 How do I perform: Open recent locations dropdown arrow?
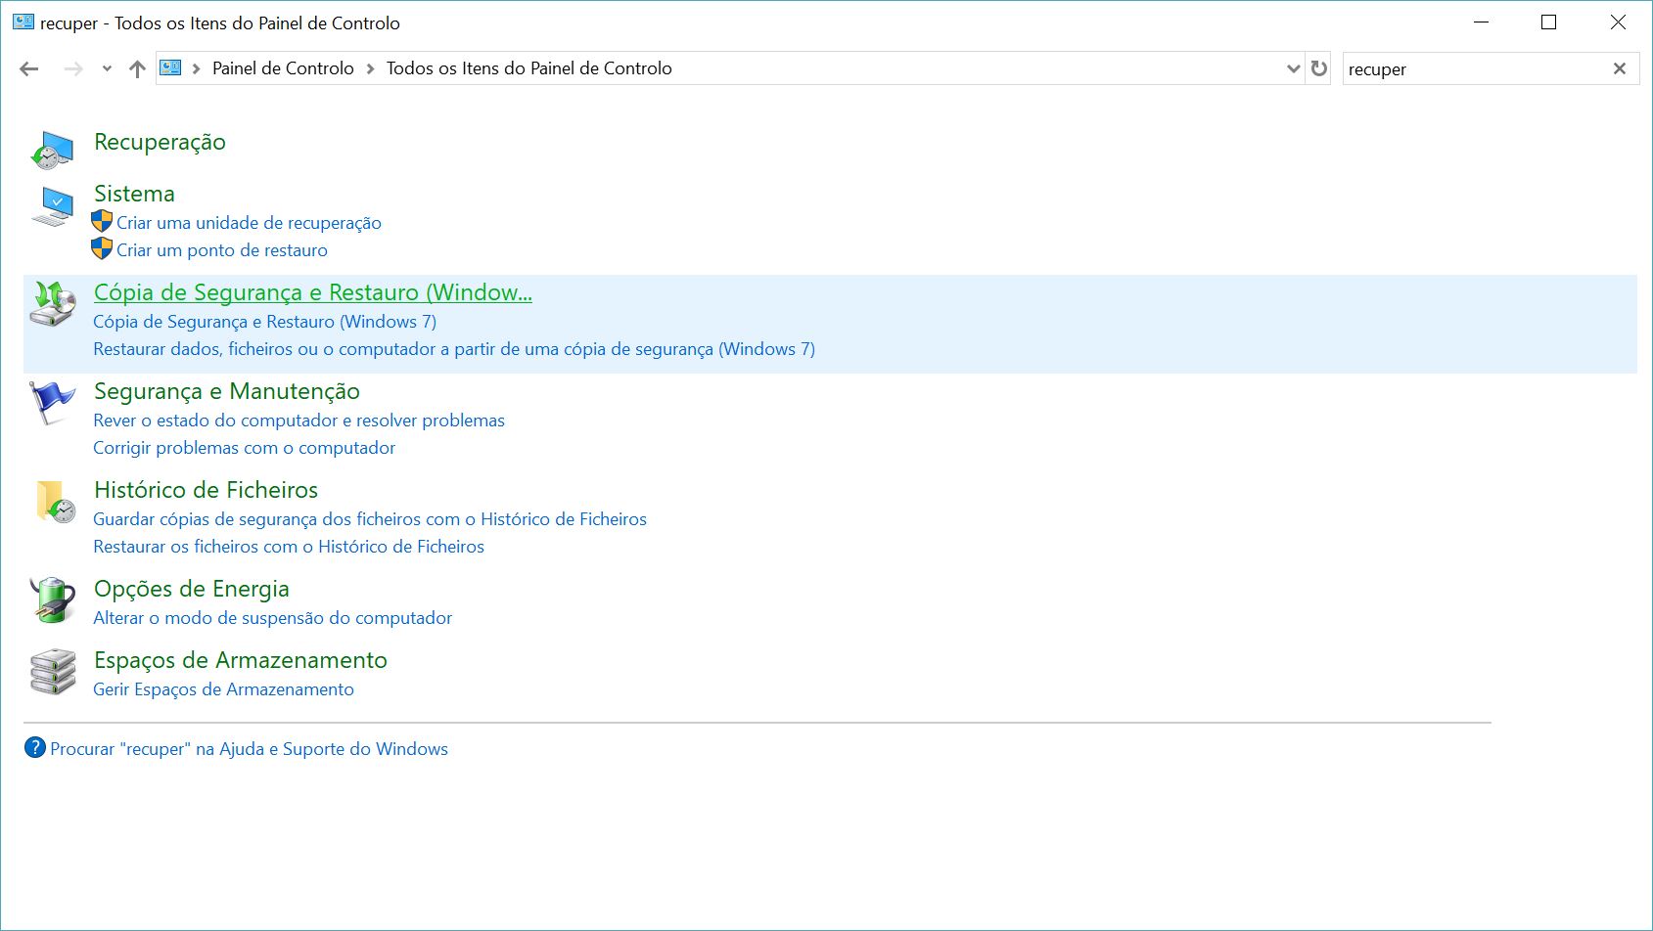click(107, 68)
